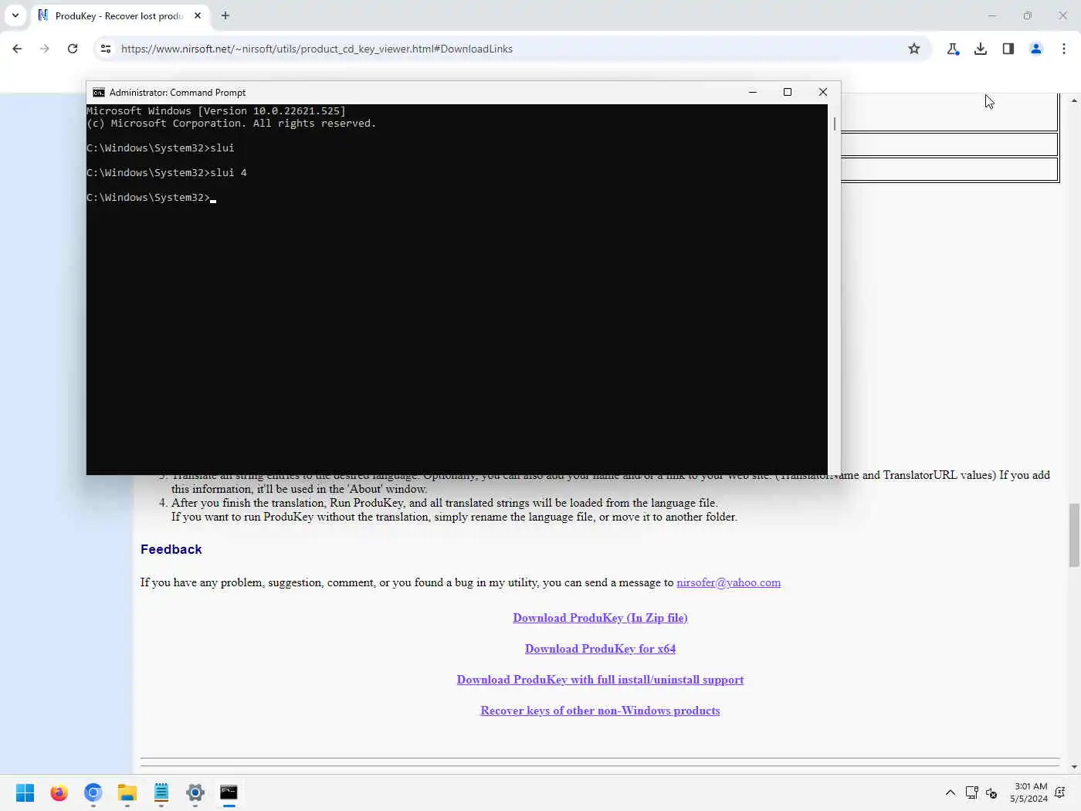
Task: Open the tab search dropdown arrow
Action: 15,15
